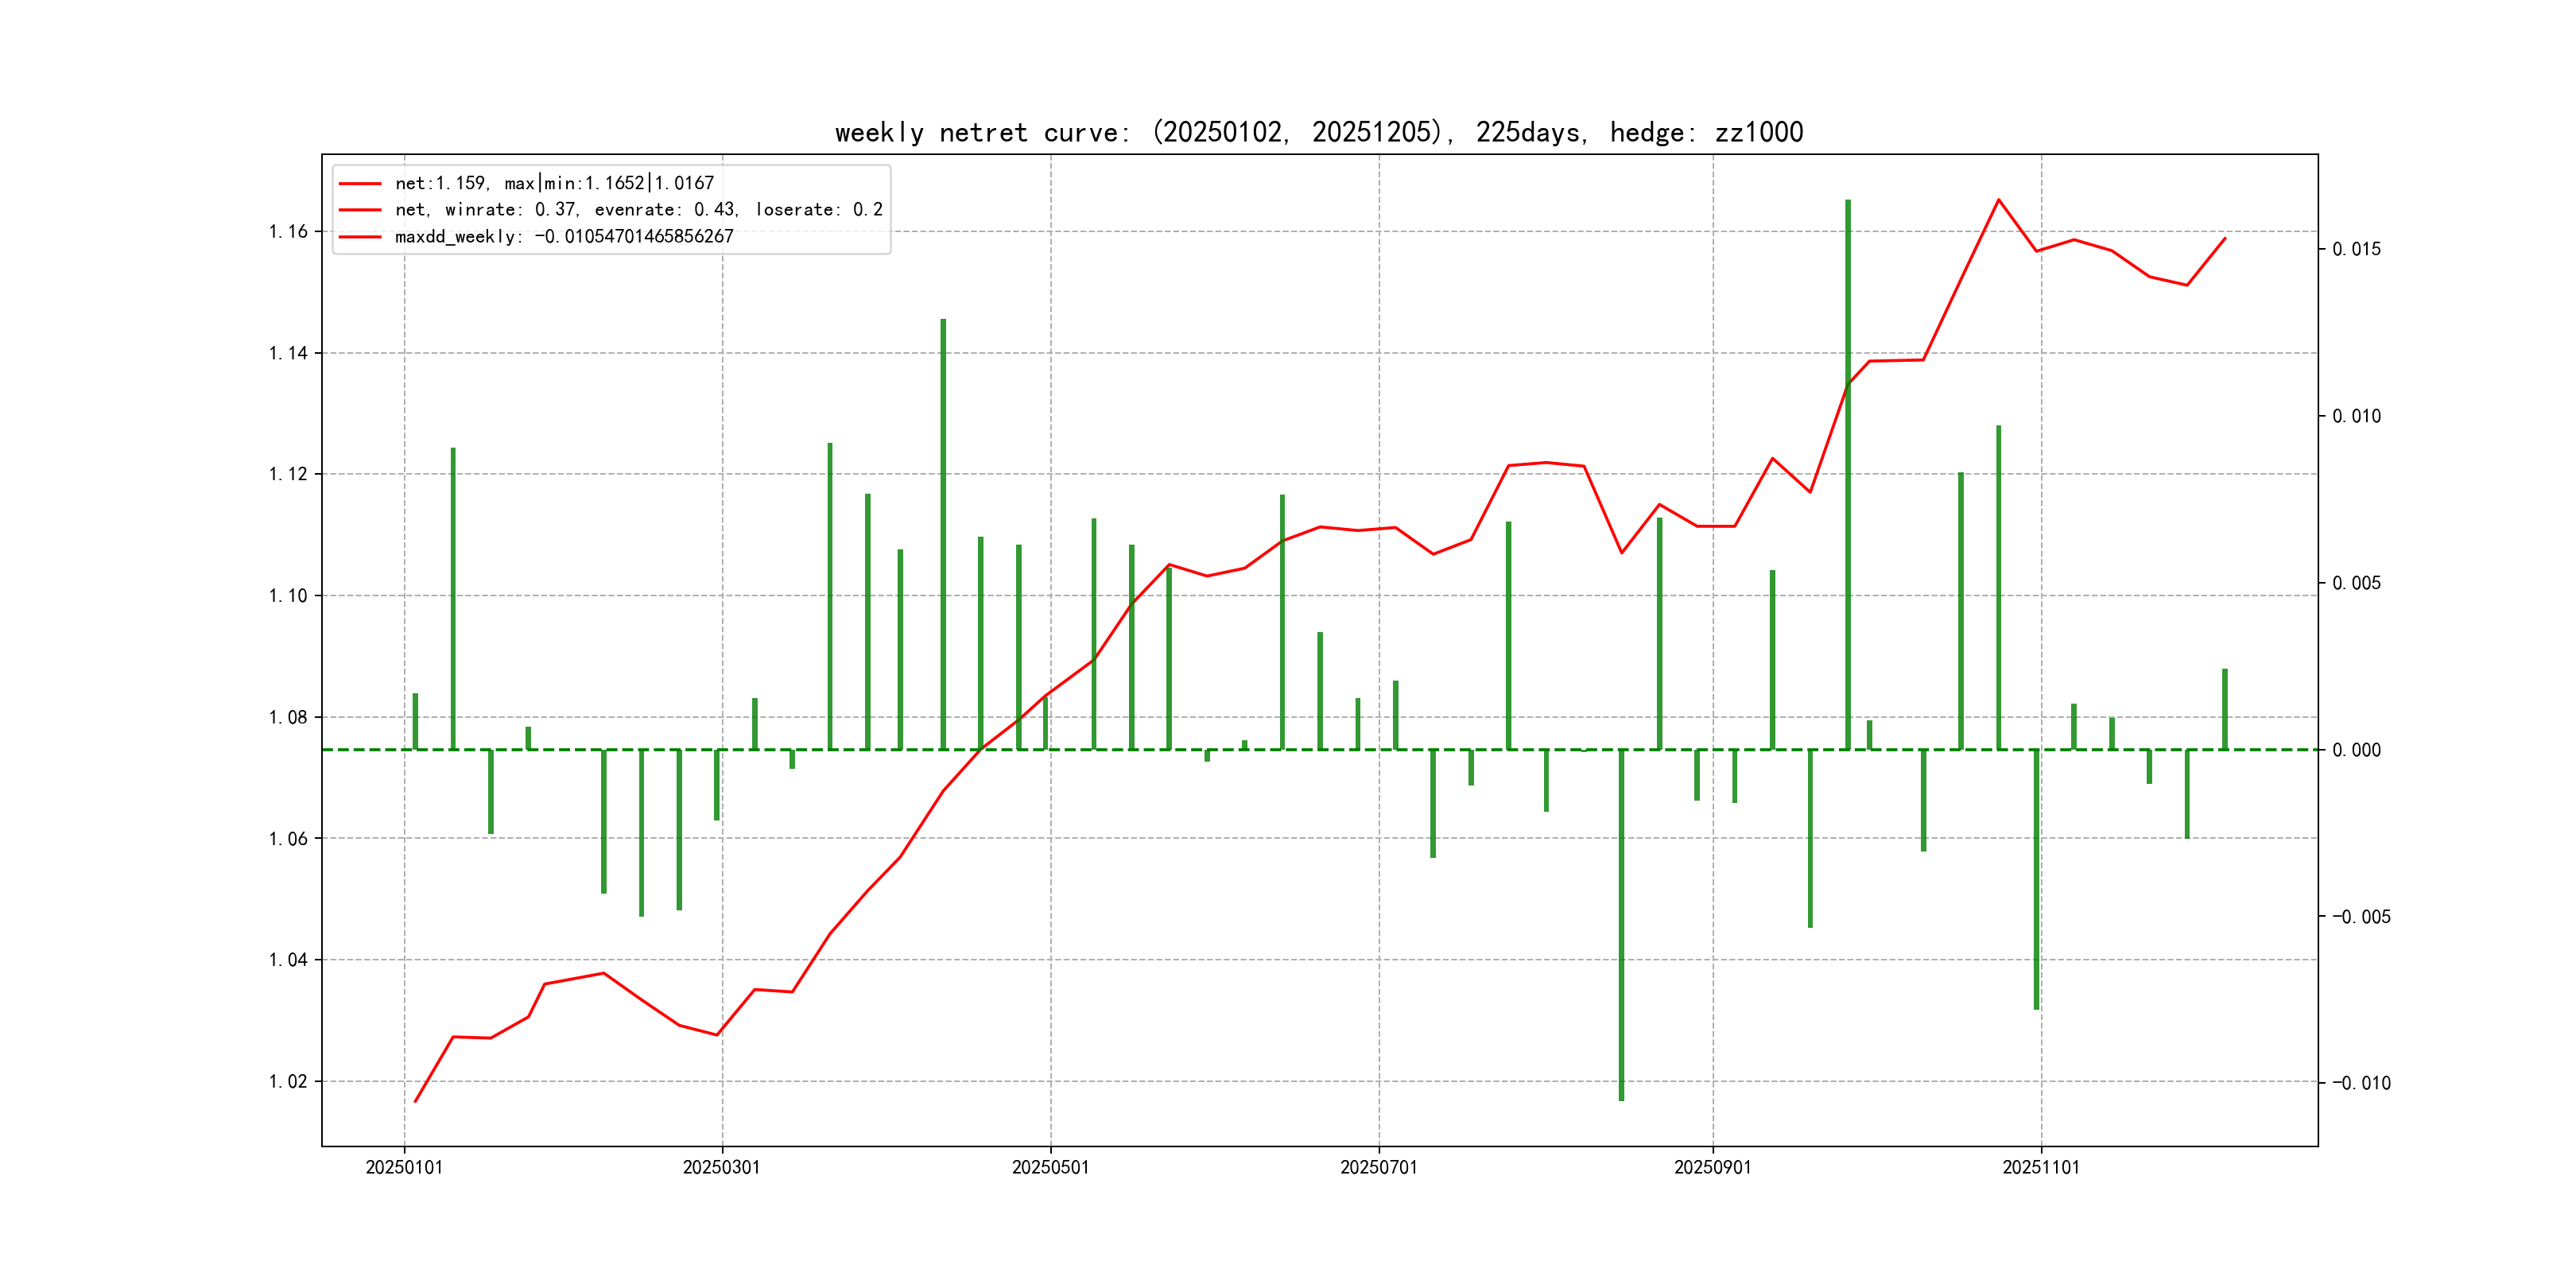Click the 20250501 x-axis label
Image resolution: width=2576 pixels, height=1288 pixels.
tap(1050, 1167)
